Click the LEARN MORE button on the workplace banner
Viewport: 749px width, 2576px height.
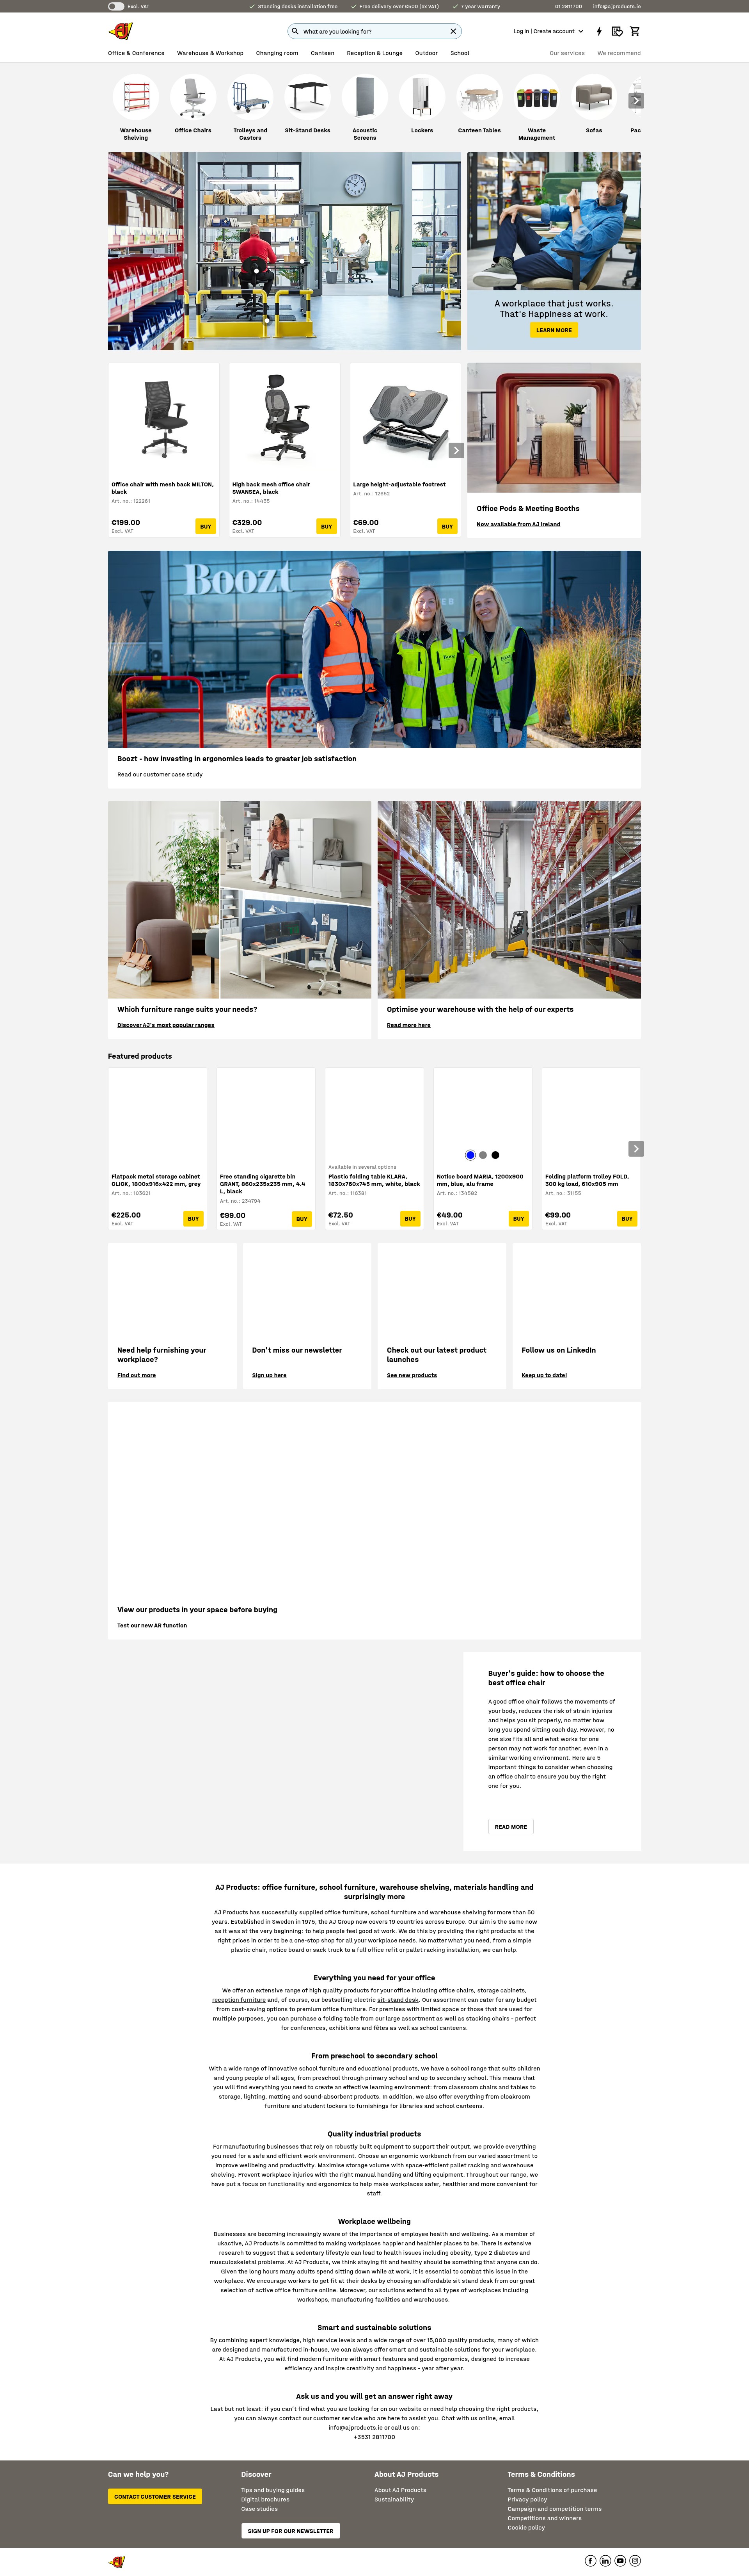click(554, 330)
